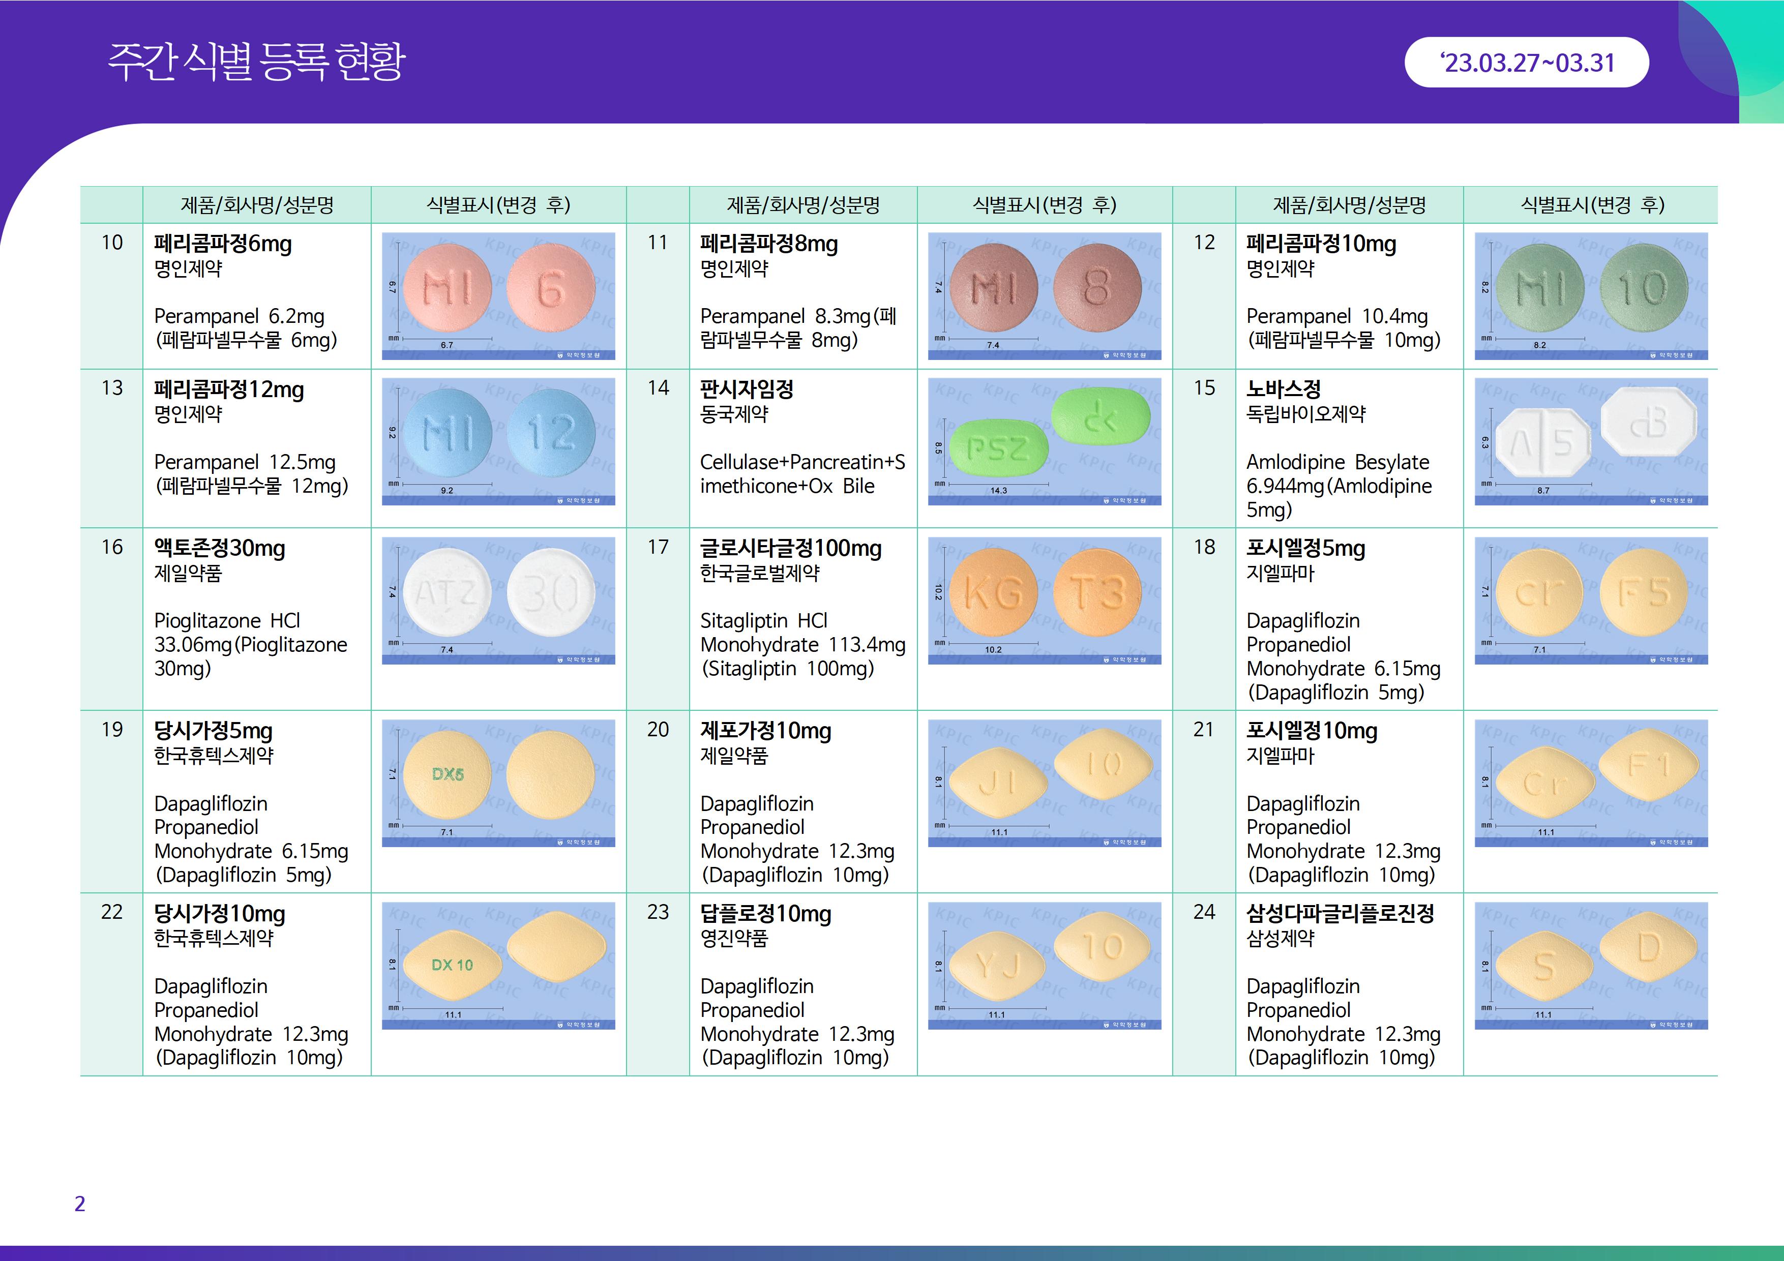Select the DX 10 diamond tablet

click(452, 965)
